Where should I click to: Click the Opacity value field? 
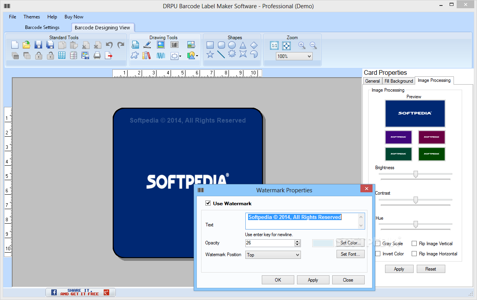[270, 243]
